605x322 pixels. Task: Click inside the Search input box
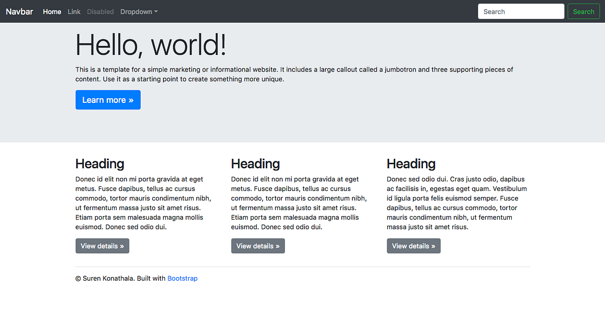(521, 11)
